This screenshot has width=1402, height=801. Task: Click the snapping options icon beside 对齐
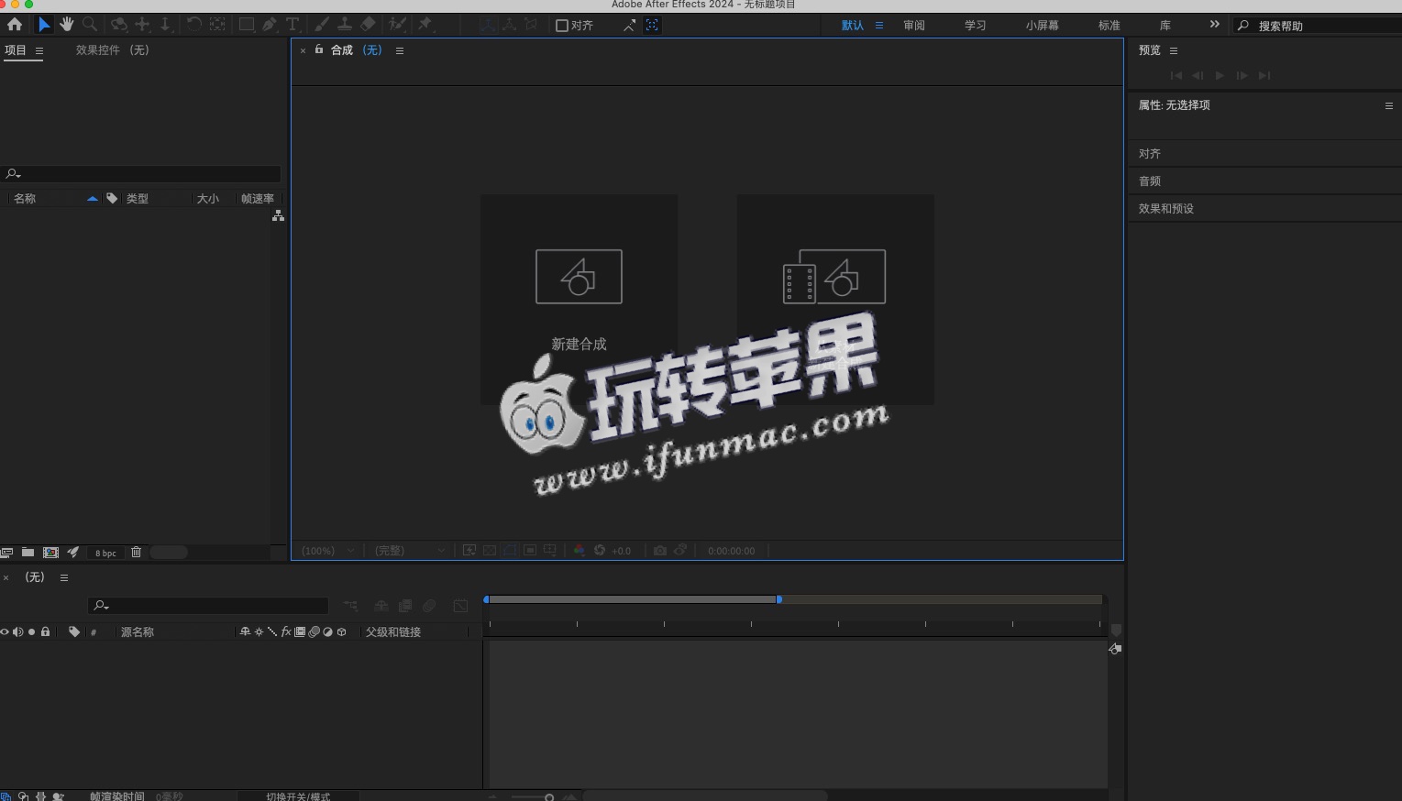pos(629,26)
